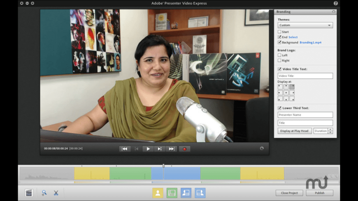358x201 pixels.
Task: Step back one frame
Action: pyautogui.click(x=137, y=149)
